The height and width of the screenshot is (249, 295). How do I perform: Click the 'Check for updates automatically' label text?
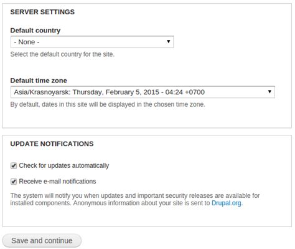[64, 165]
